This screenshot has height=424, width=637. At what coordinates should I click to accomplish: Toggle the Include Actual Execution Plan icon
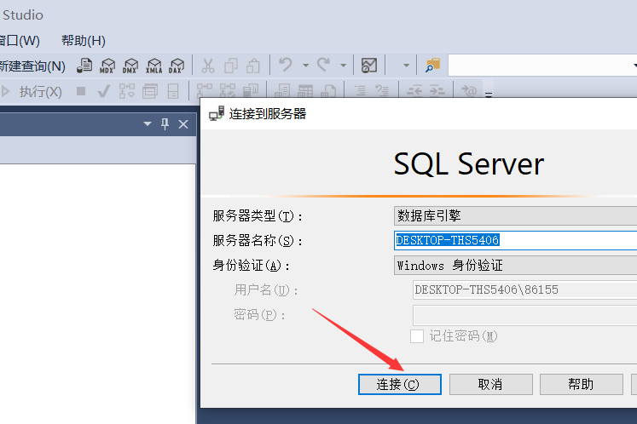(x=205, y=91)
